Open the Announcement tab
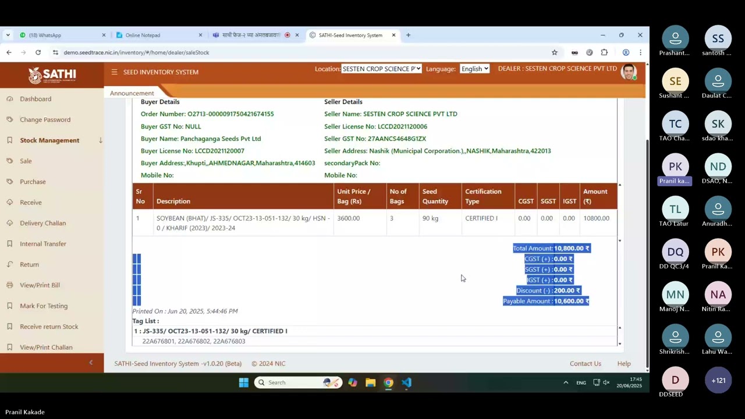 click(x=132, y=93)
